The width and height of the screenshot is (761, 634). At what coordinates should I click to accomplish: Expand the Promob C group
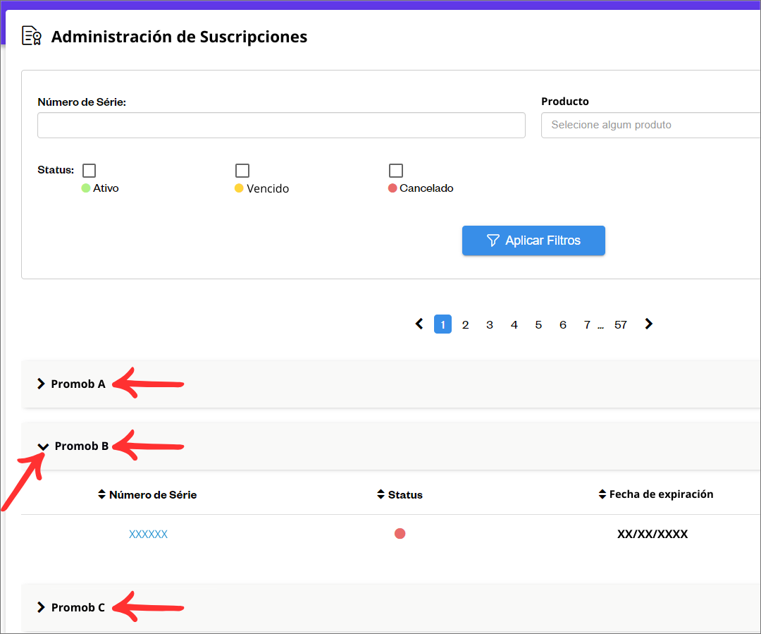tap(42, 607)
